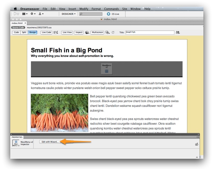This screenshot has width=214, height=169.
Task: Switch to Split view
Action: (x=24, y=32)
